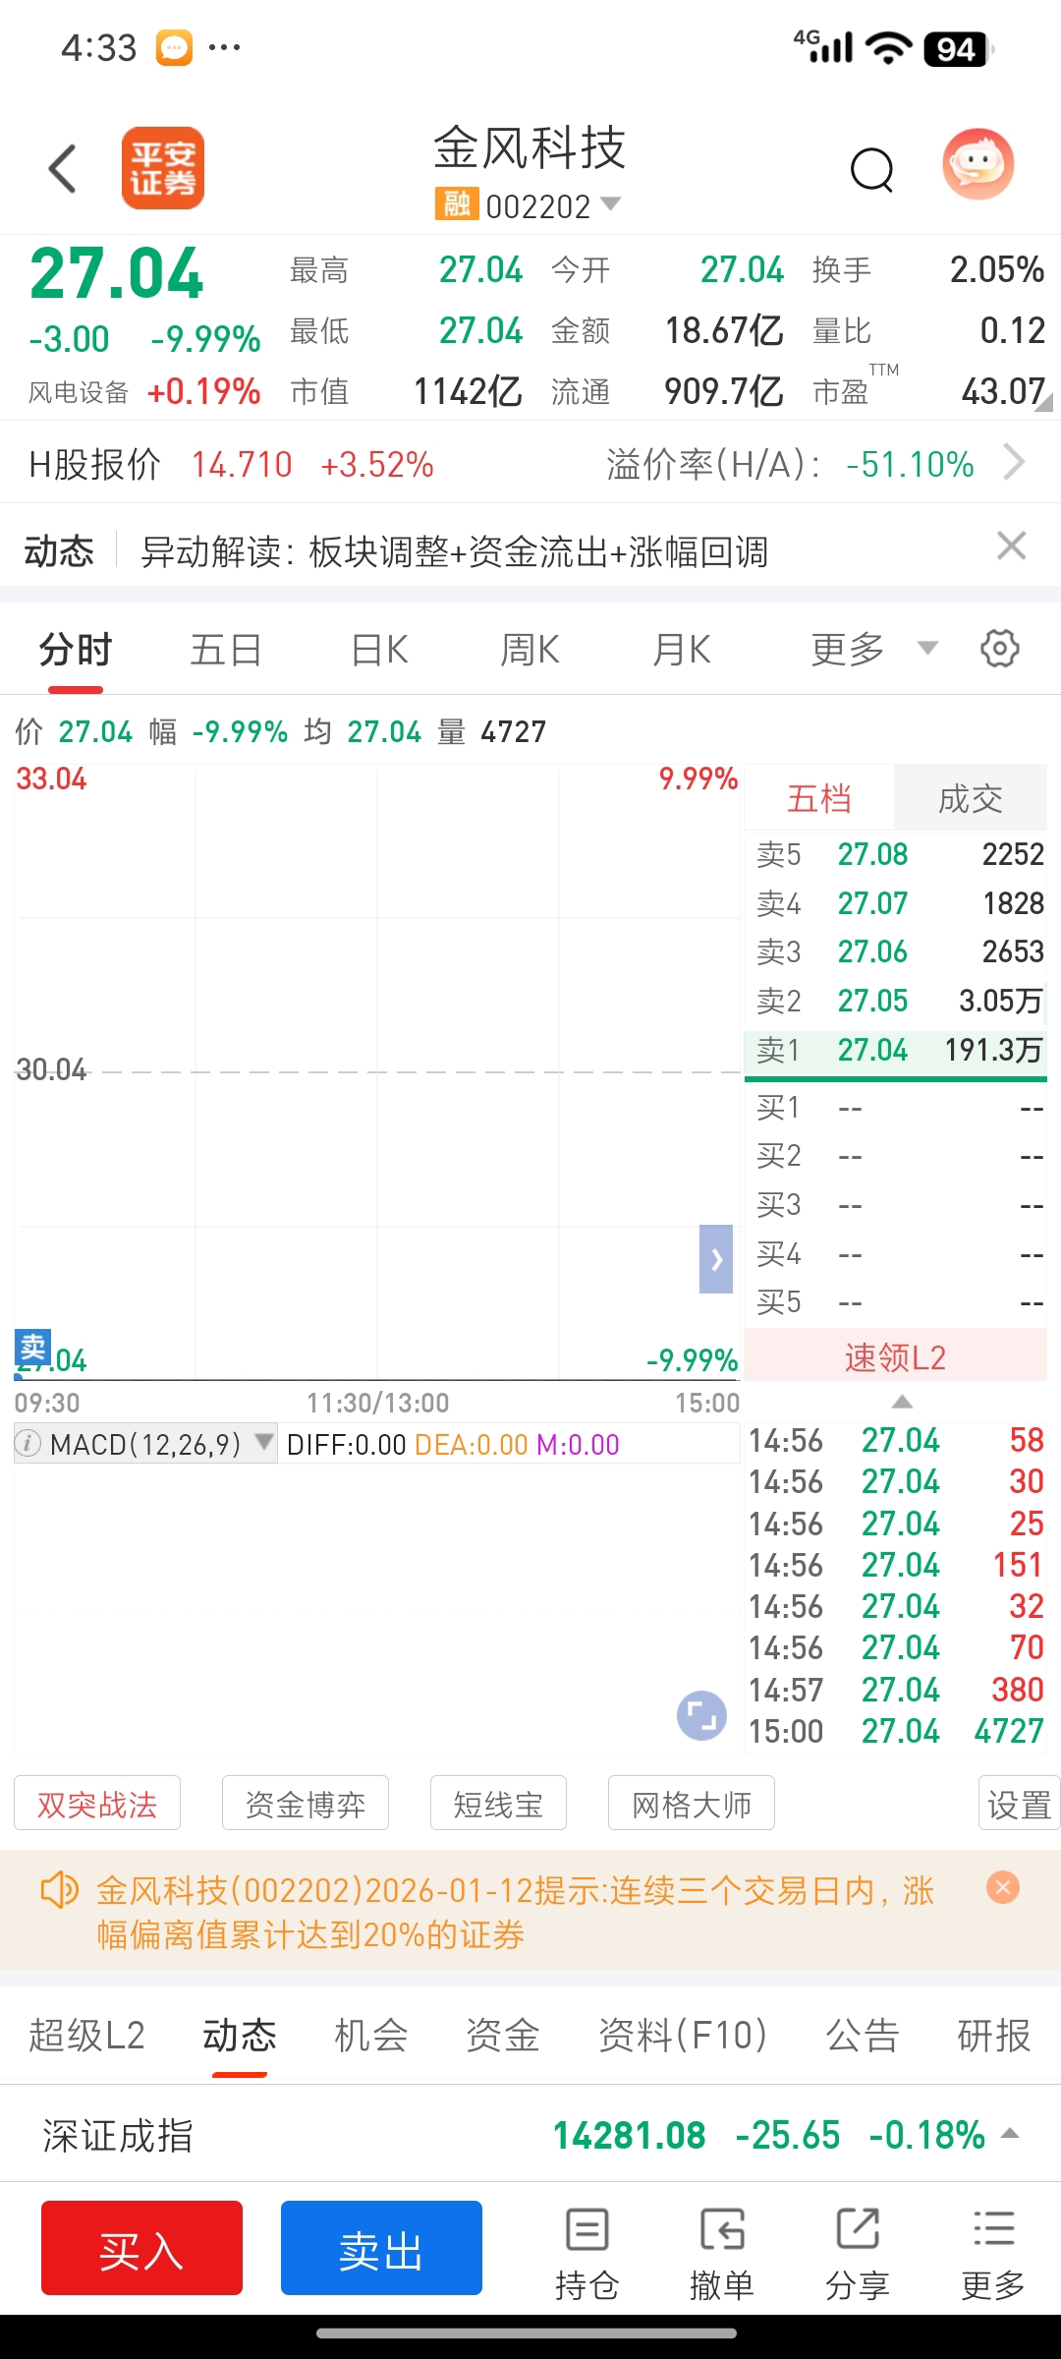Tap the blue 卖出 button
The image size is (1061, 2359).
[x=381, y=2248]
